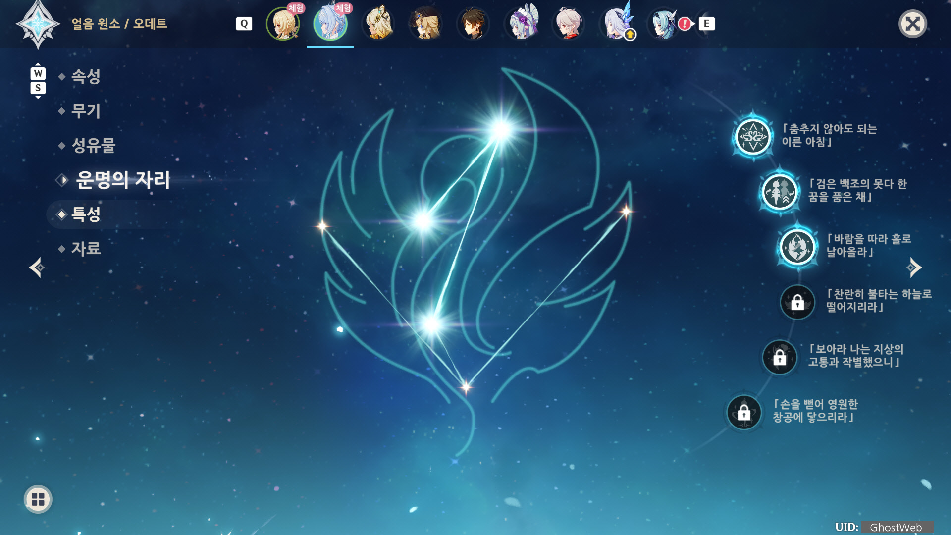Viewport: 951px width, 535px height.
Task: Click the label 「손을 뻗어 영원한 창공에 닿으리라」
Action: point(815,410)
